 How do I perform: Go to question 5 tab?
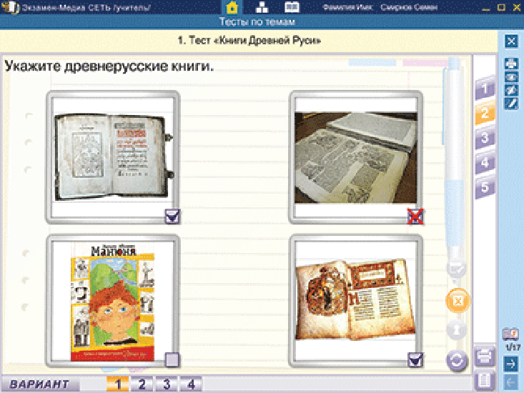point(485,187)
